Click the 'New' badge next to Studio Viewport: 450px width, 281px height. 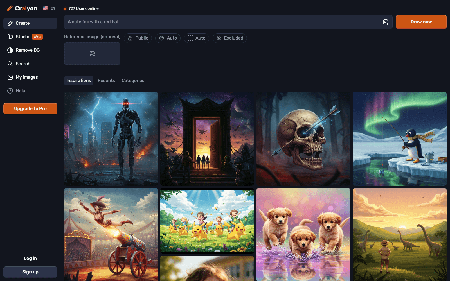(x=37, y=37)
